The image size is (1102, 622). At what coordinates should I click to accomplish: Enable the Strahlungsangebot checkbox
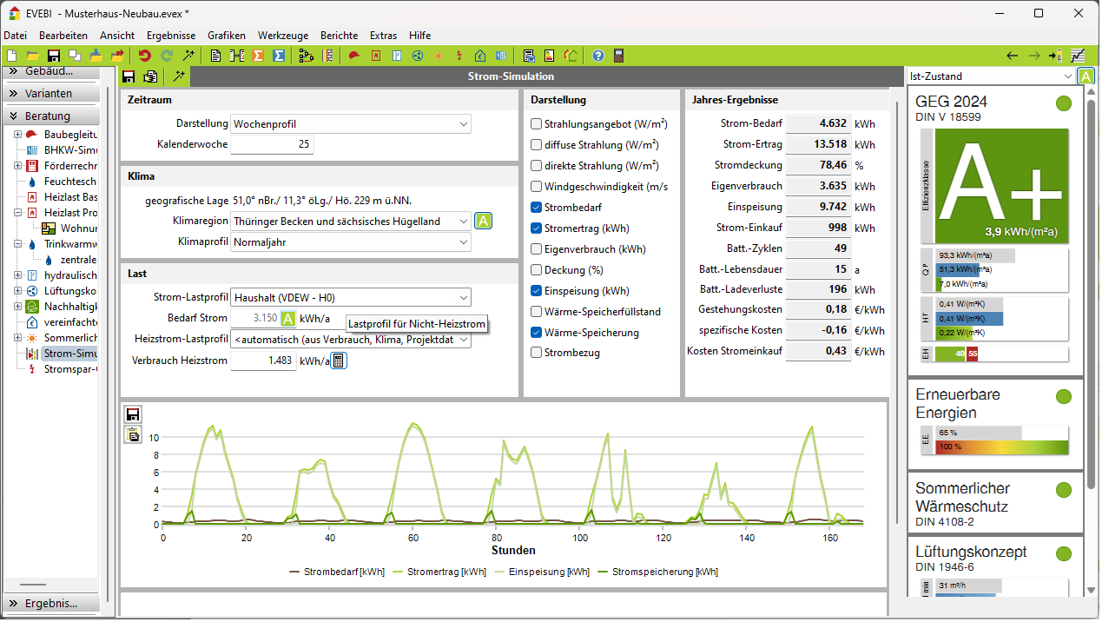[536, 124]
